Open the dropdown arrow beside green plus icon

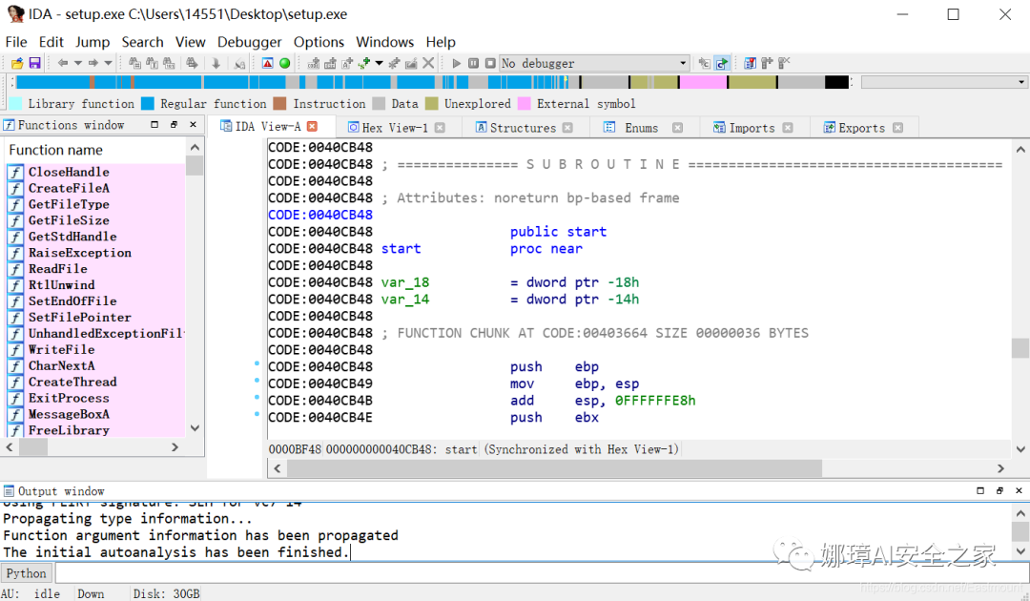pos(379,63)
